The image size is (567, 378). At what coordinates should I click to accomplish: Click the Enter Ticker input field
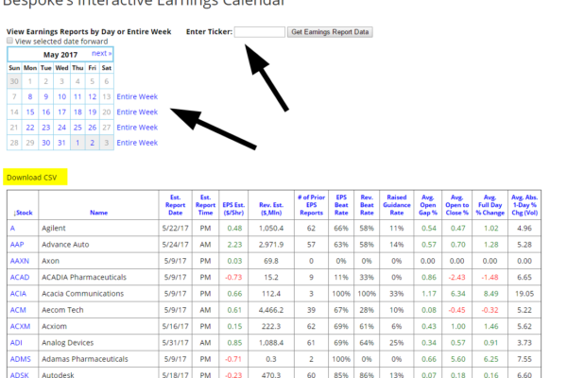coord(260,32)
